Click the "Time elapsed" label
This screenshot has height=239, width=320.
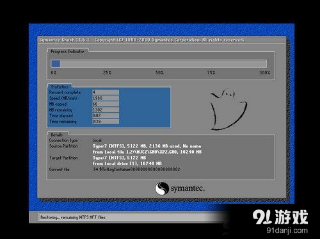coord(61,115)
